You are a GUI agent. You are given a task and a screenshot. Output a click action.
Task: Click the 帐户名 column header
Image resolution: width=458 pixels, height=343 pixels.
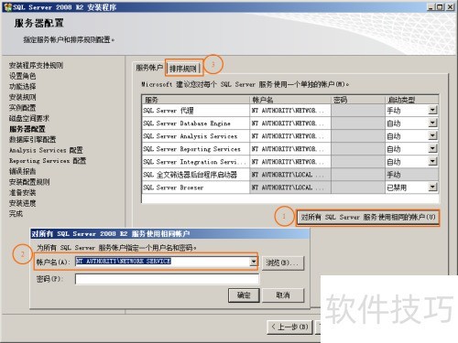tap(290, 100)
